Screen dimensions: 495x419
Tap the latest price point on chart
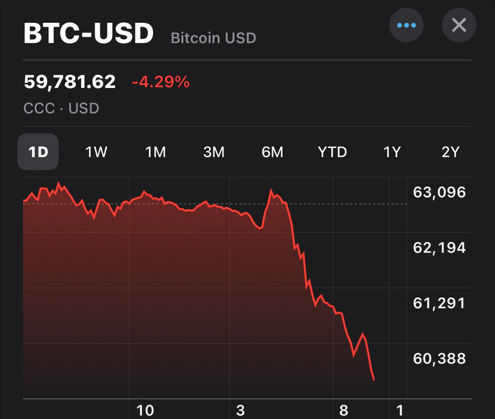point(374,380)
